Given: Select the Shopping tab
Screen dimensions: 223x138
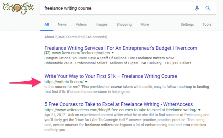Looking at the screenshot, I should 124,24.
